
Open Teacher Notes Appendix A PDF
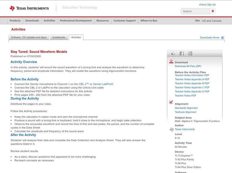point(192,80)
